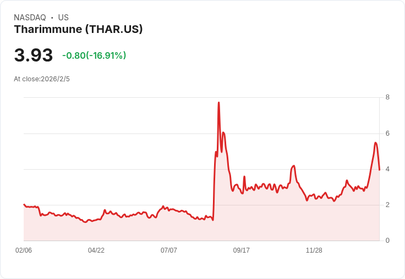Click the 09/17 date label on x-axis
The height and width of the screenshot is (279, 405).
(x=241, y=250)
